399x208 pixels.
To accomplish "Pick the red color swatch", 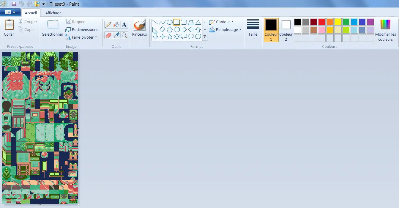I will click(x=322, y=22).
